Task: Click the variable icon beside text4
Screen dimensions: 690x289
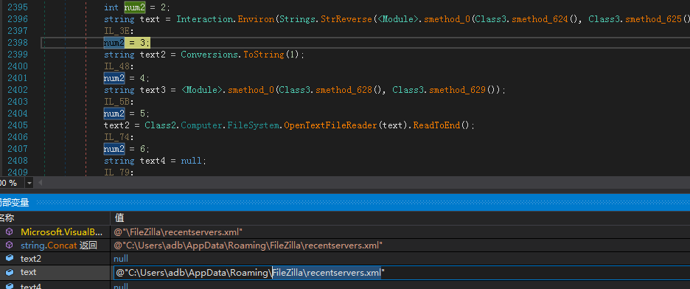Action: [10, 285]
